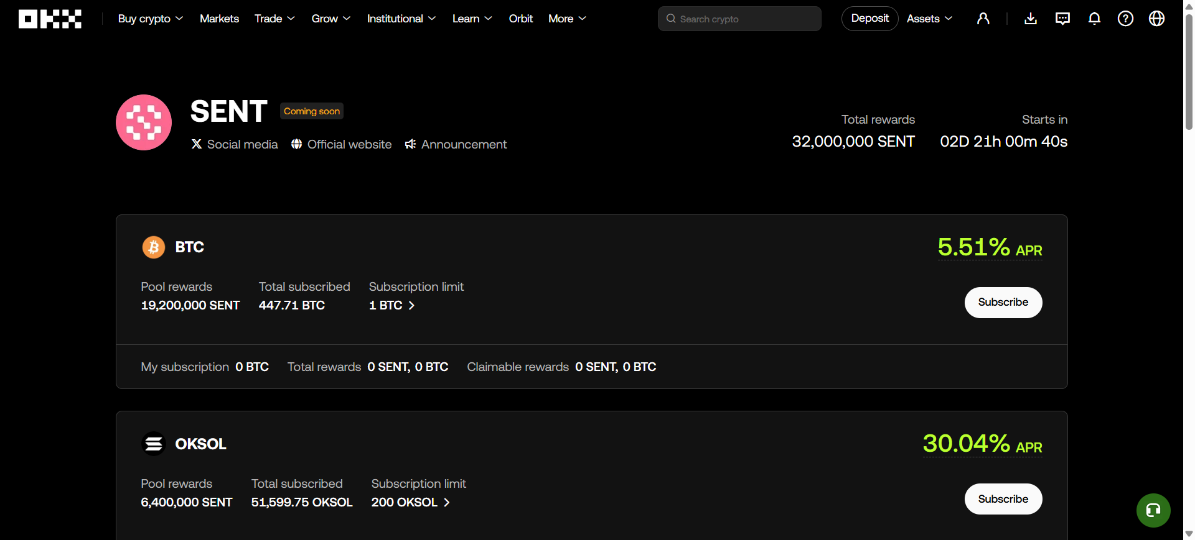This screenshot has width=1195, height=540.
Task: Expand the Grow menu
Action: 331,19
